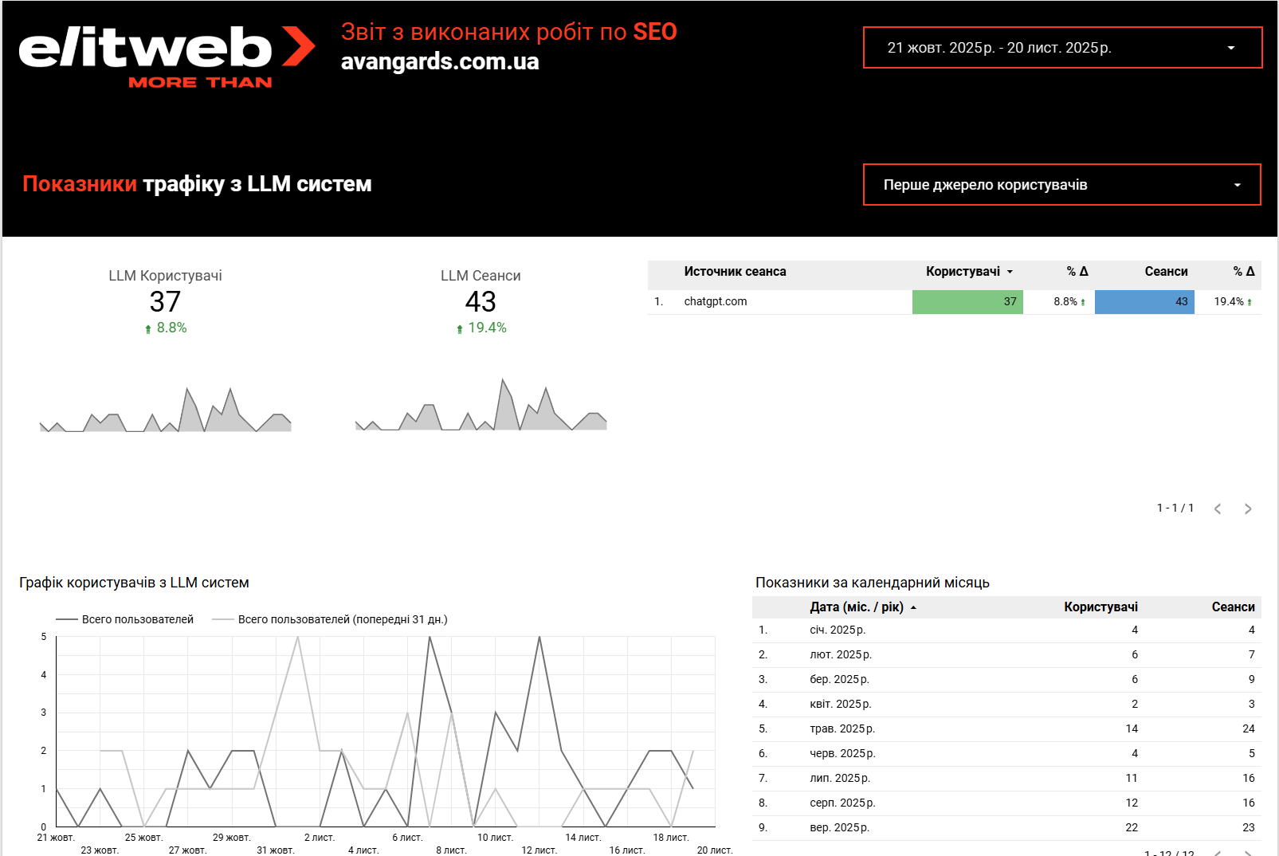The width and height of the screenshot is (1279, 856).
Task: Select row 'серп. 2025р.' in monthly table
Action: pos(1006,803)
